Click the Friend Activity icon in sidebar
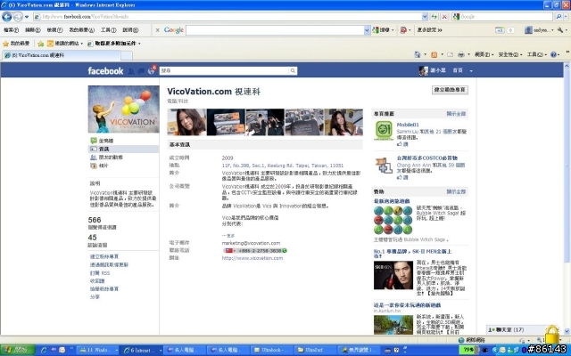 coord(94,158)
